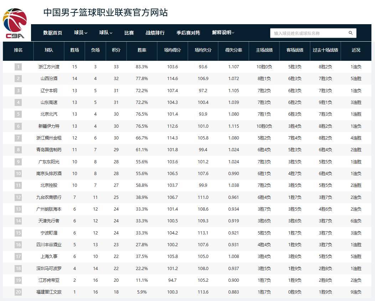Open the 战绩排行 page

click(155, 32)
